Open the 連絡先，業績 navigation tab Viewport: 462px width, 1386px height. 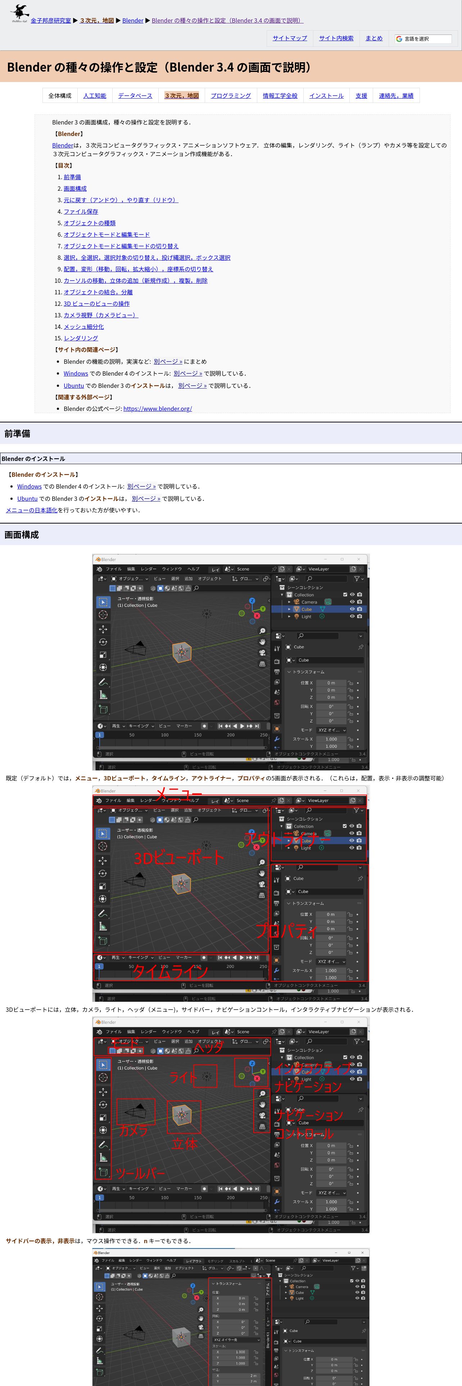(x=396, y=96)
